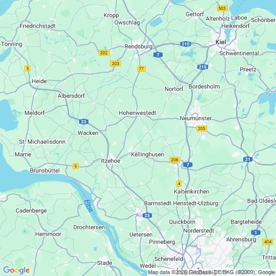The image size is (276, 276).
Task: Click the yellow 77 road shield
Action: tap(141, 69)
